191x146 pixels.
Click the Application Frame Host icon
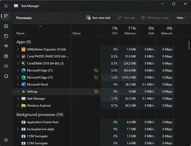[23, 122]
